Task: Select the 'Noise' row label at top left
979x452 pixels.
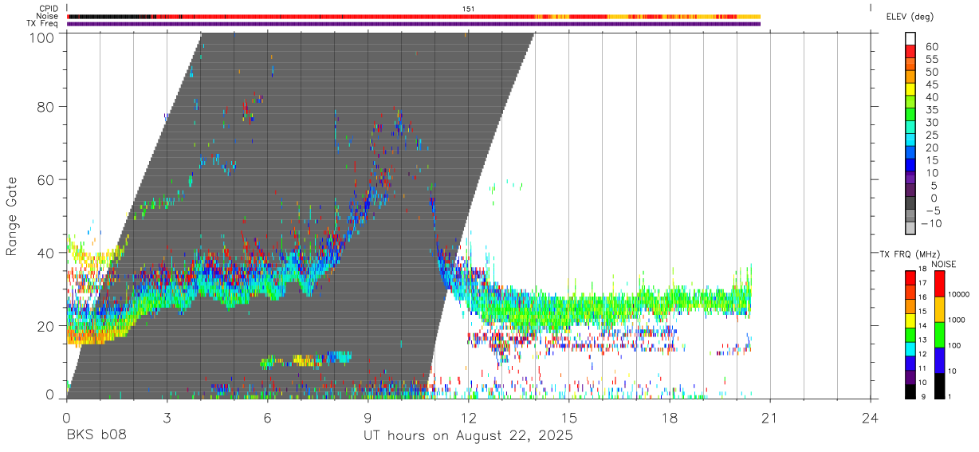Action: coord(48,16)
